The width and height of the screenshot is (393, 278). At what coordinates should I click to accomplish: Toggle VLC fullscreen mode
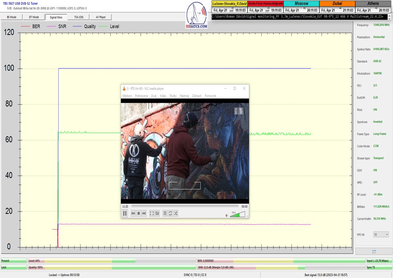(152, 213)
